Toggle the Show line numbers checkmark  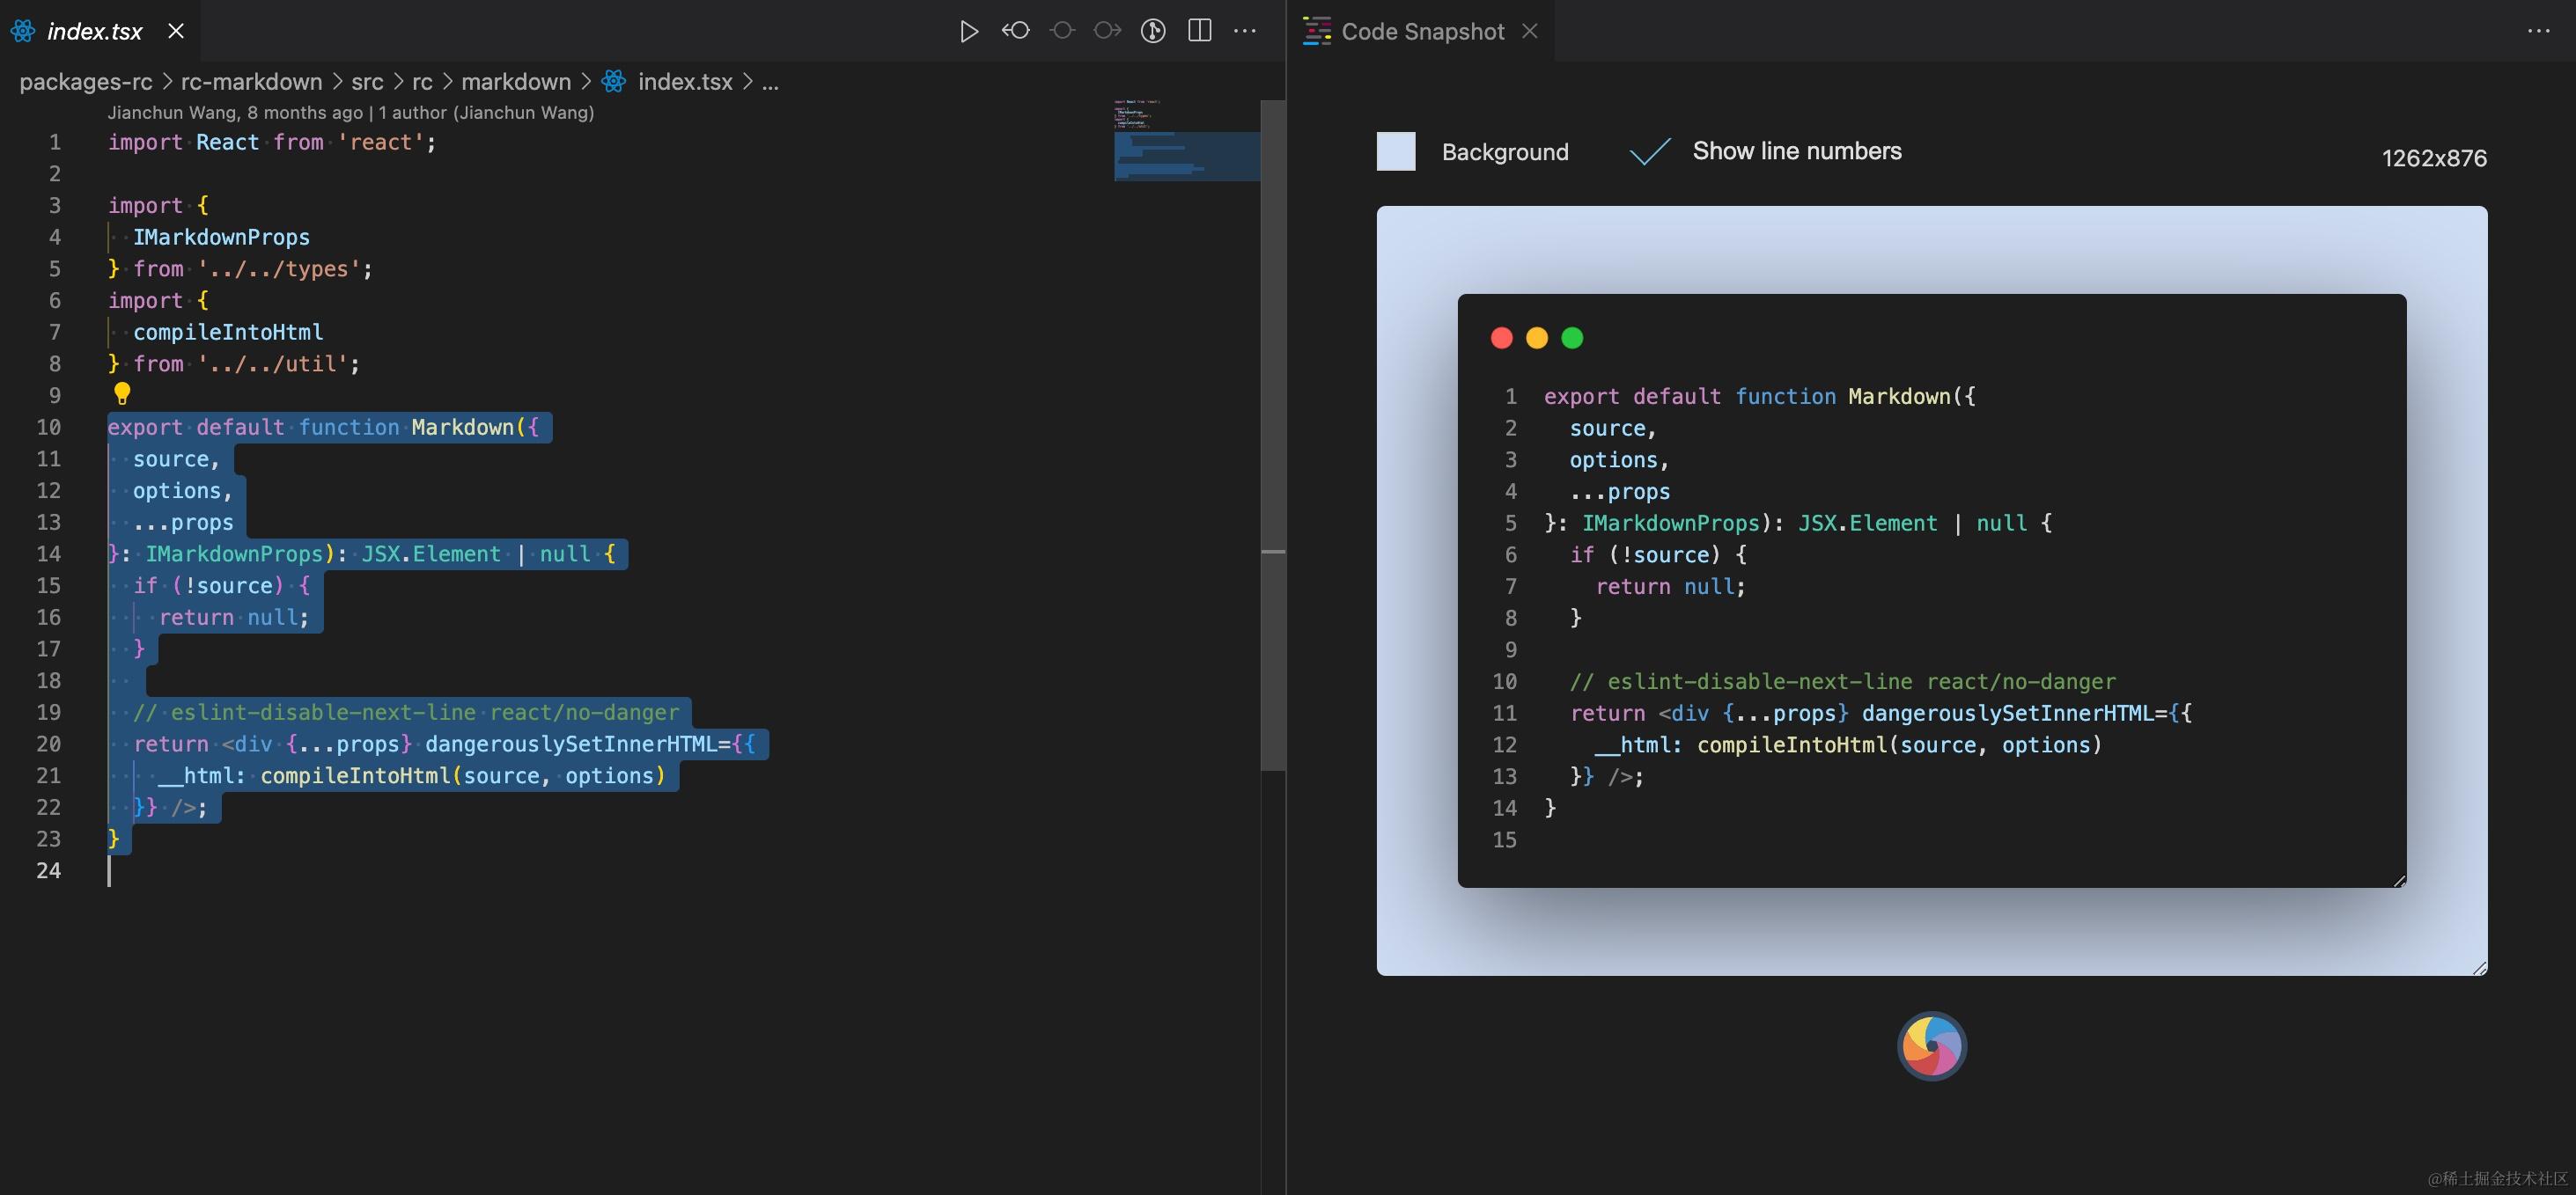(x=1650, y=152)
